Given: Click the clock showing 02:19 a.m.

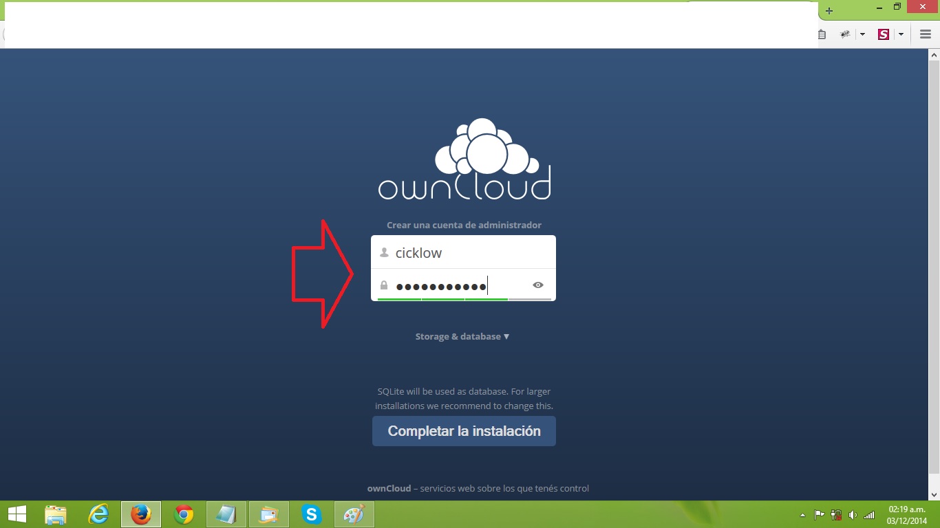Looking at the screenshot, I should [x=907, y=514].
